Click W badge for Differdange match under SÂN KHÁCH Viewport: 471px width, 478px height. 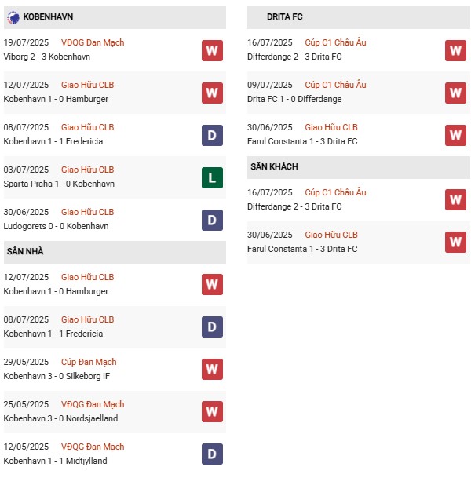coord(455,199)
